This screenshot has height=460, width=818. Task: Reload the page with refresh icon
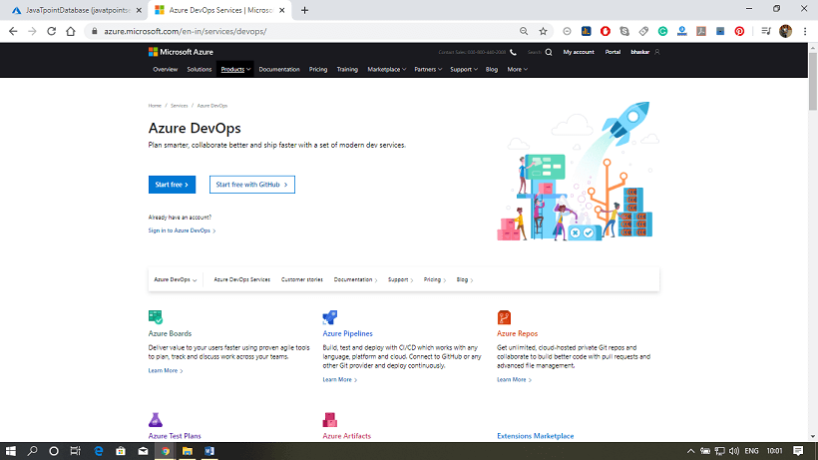coord(51,31)
